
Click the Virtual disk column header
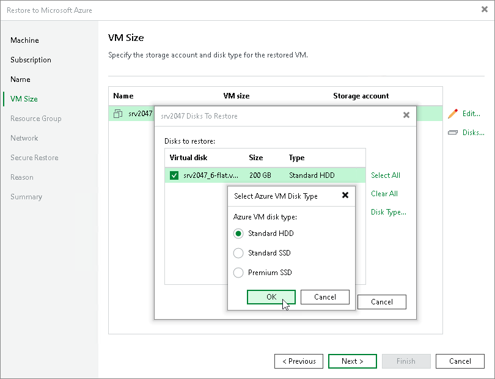188,158
